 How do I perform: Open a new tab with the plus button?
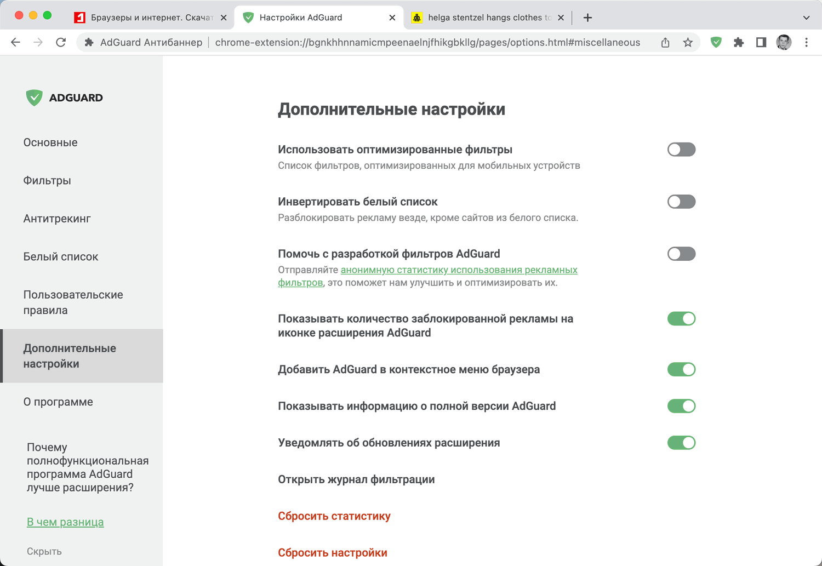587,18
